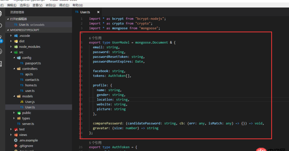Click the source control activity bar icon
Viewport: 289px width, 151px height.
1,39
